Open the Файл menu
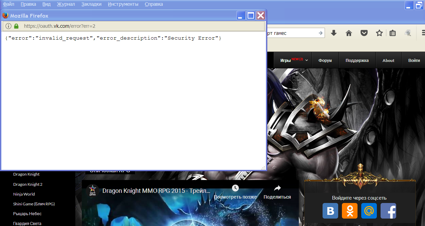This screenshot has width=425, height=226. [x=8, y=4]
